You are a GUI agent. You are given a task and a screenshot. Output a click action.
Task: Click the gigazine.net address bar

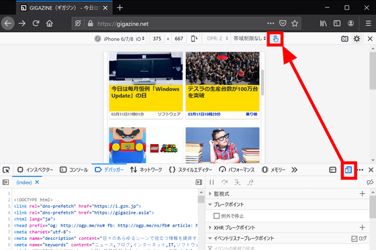(180, 23)
